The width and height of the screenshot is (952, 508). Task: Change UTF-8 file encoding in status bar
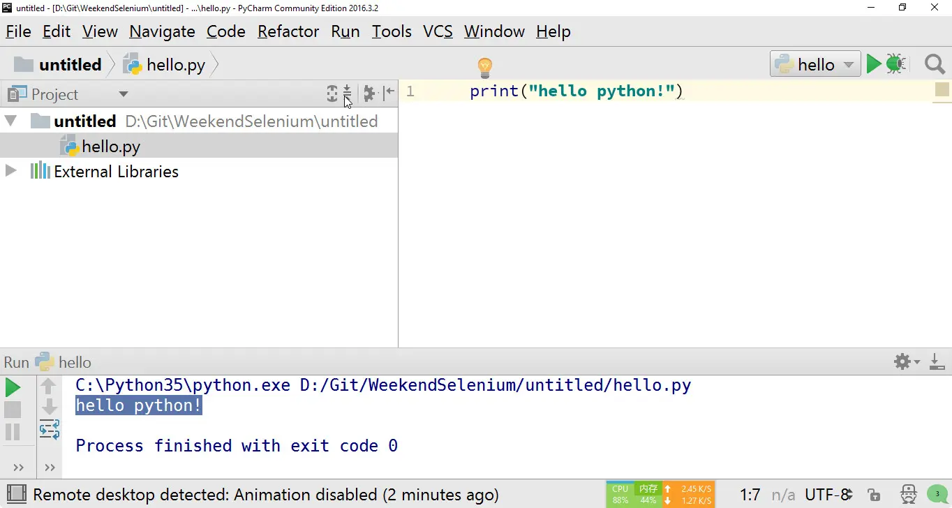tap(827, 495)
